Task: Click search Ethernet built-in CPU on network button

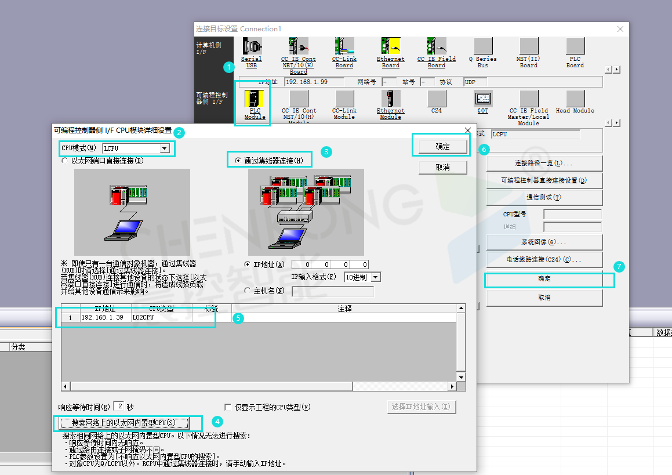Action: pos(122,423)
